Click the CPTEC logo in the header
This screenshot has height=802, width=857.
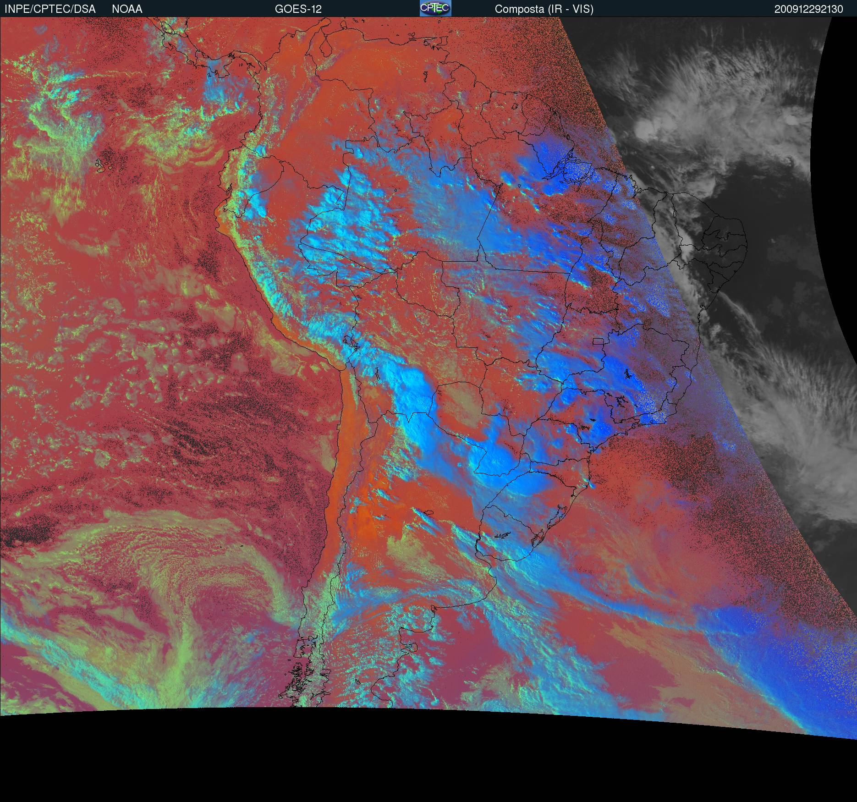pyautogui.click(x=435, y=8)
